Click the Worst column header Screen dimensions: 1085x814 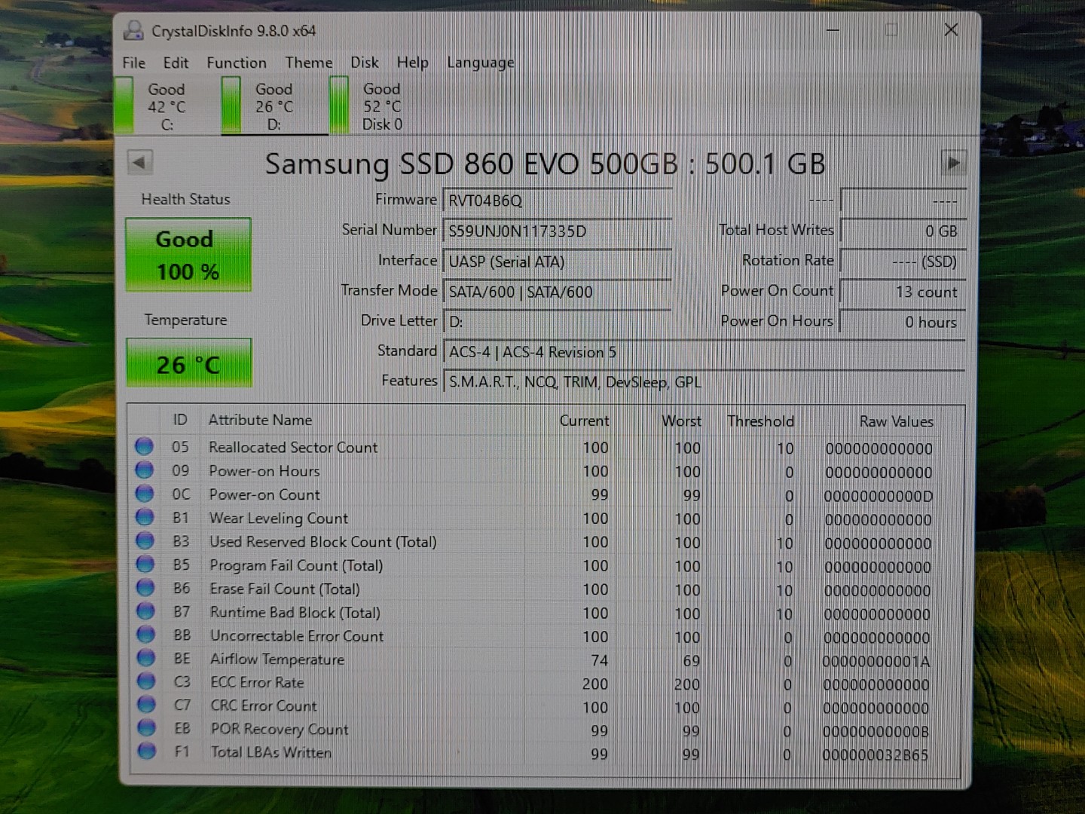point(681,421)
